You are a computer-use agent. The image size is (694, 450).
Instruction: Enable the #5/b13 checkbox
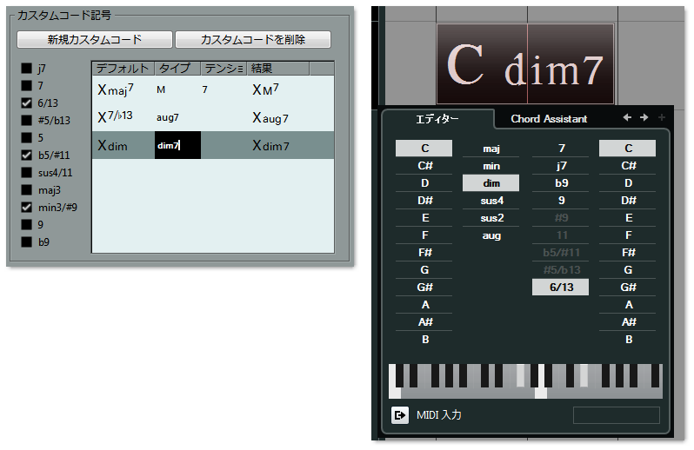[27, 120]
